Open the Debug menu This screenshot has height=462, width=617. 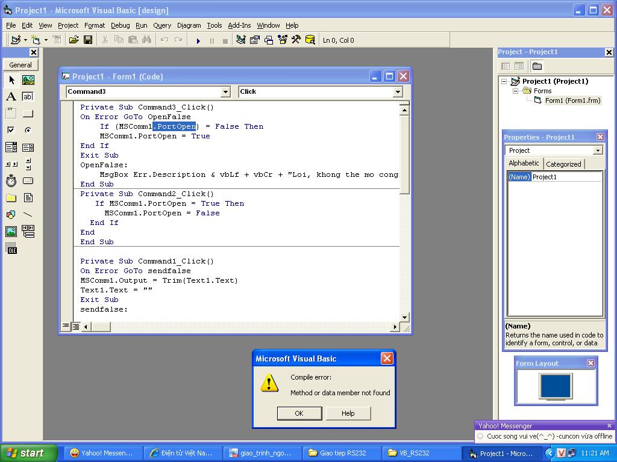[x=120, y=25]
